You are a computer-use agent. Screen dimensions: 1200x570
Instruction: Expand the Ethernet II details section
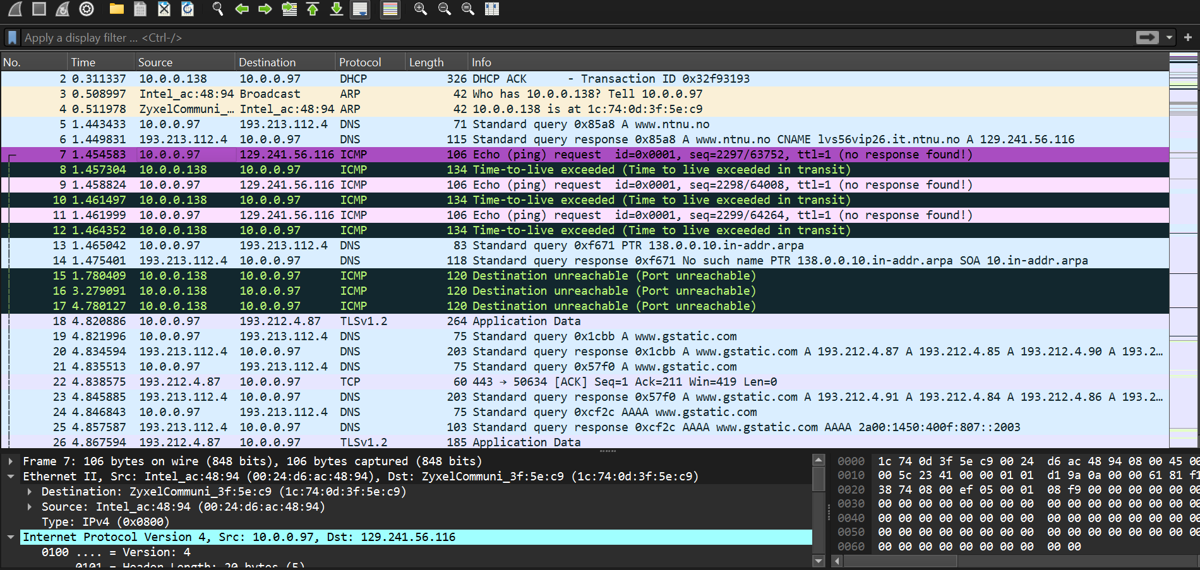[x=10, y=476]
